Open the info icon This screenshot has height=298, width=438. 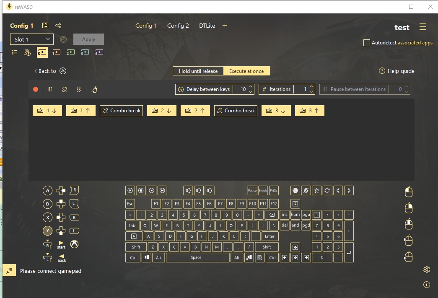click(427, 285)
